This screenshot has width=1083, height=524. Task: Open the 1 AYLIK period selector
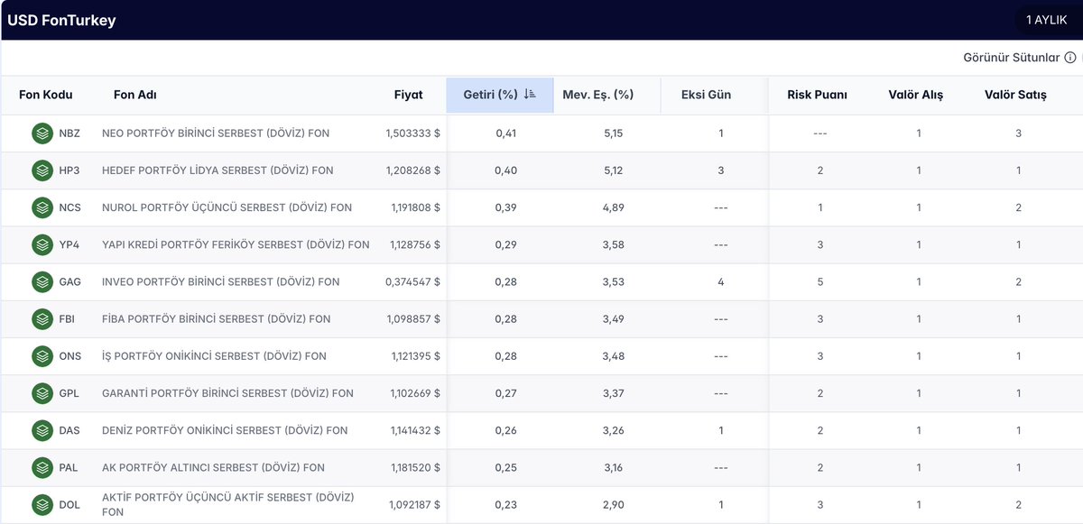1047,20
